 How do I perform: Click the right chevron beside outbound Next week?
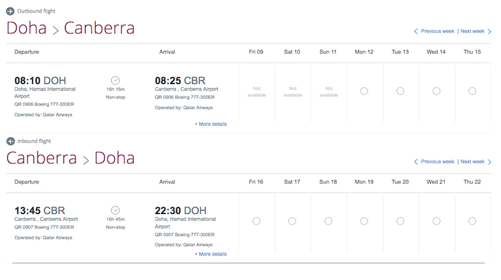489,31
